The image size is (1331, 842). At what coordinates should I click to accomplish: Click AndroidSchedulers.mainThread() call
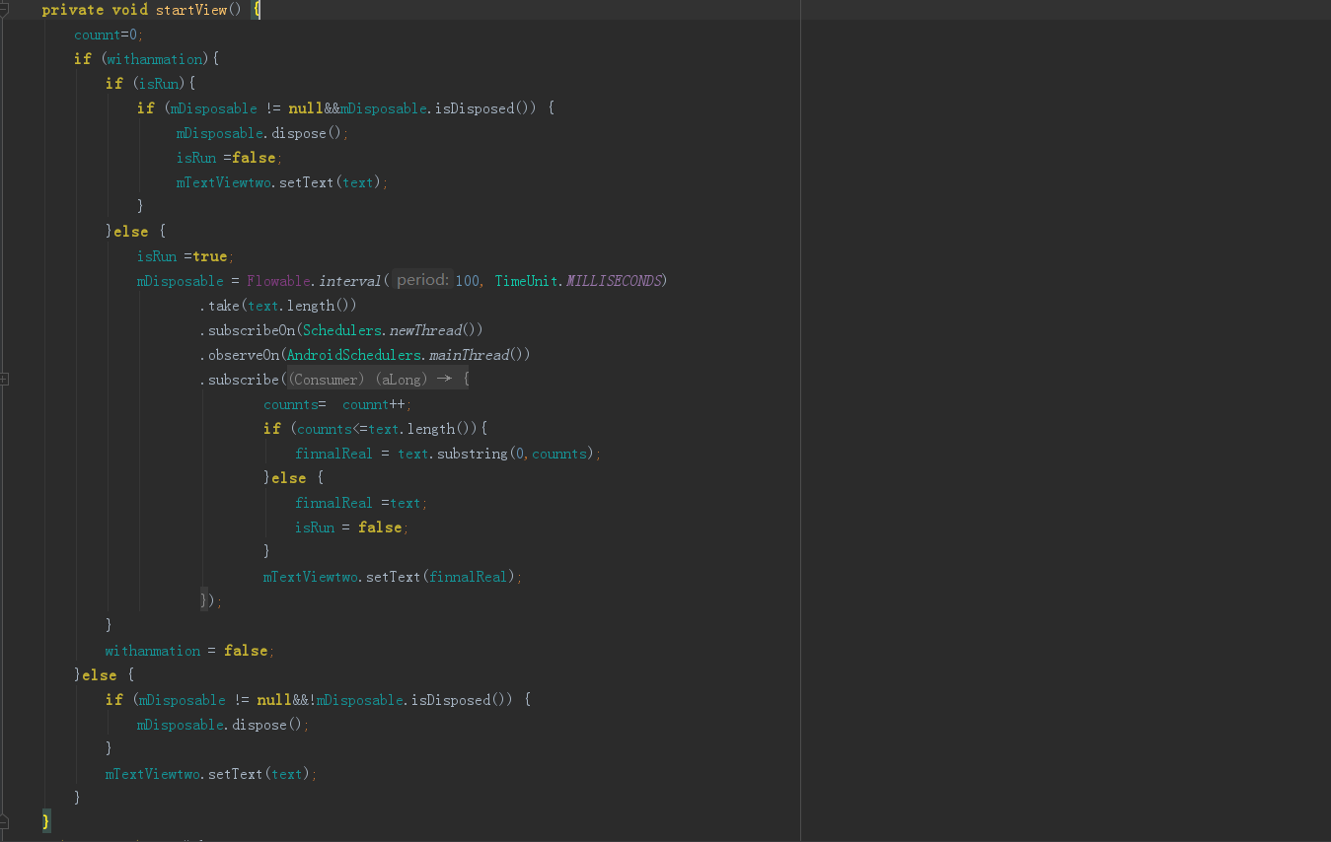406,354
